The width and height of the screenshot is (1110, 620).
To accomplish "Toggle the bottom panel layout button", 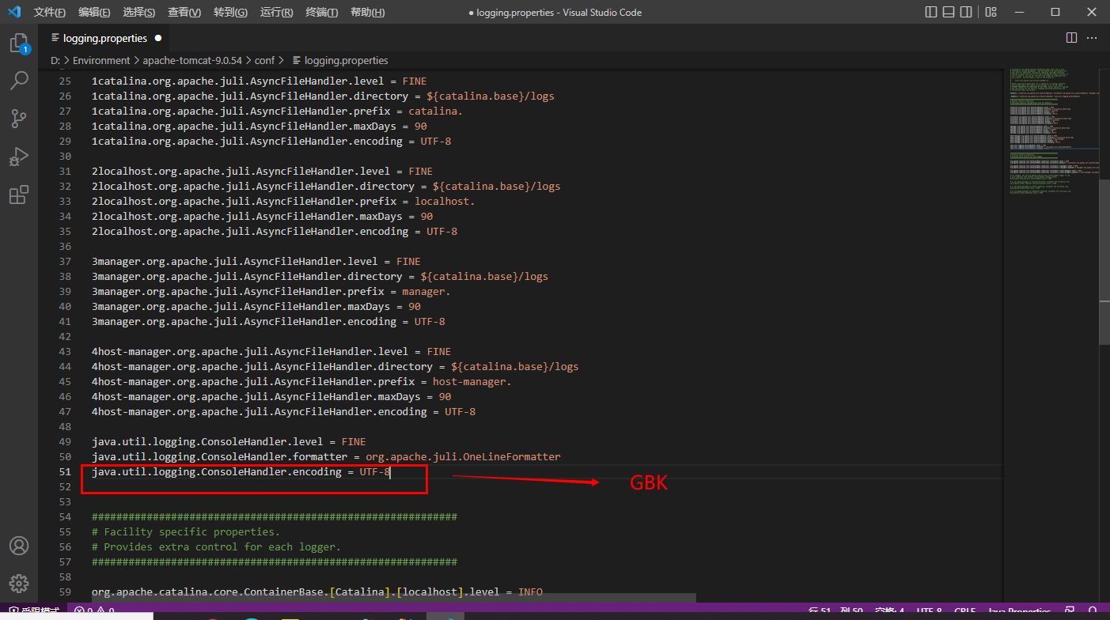I will [x=949, y=12].
